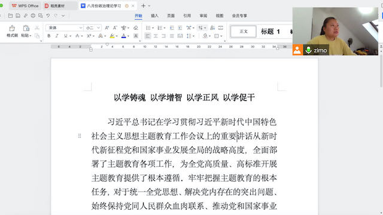
Task: Toggle italic formatting
Action: [57, 36]
